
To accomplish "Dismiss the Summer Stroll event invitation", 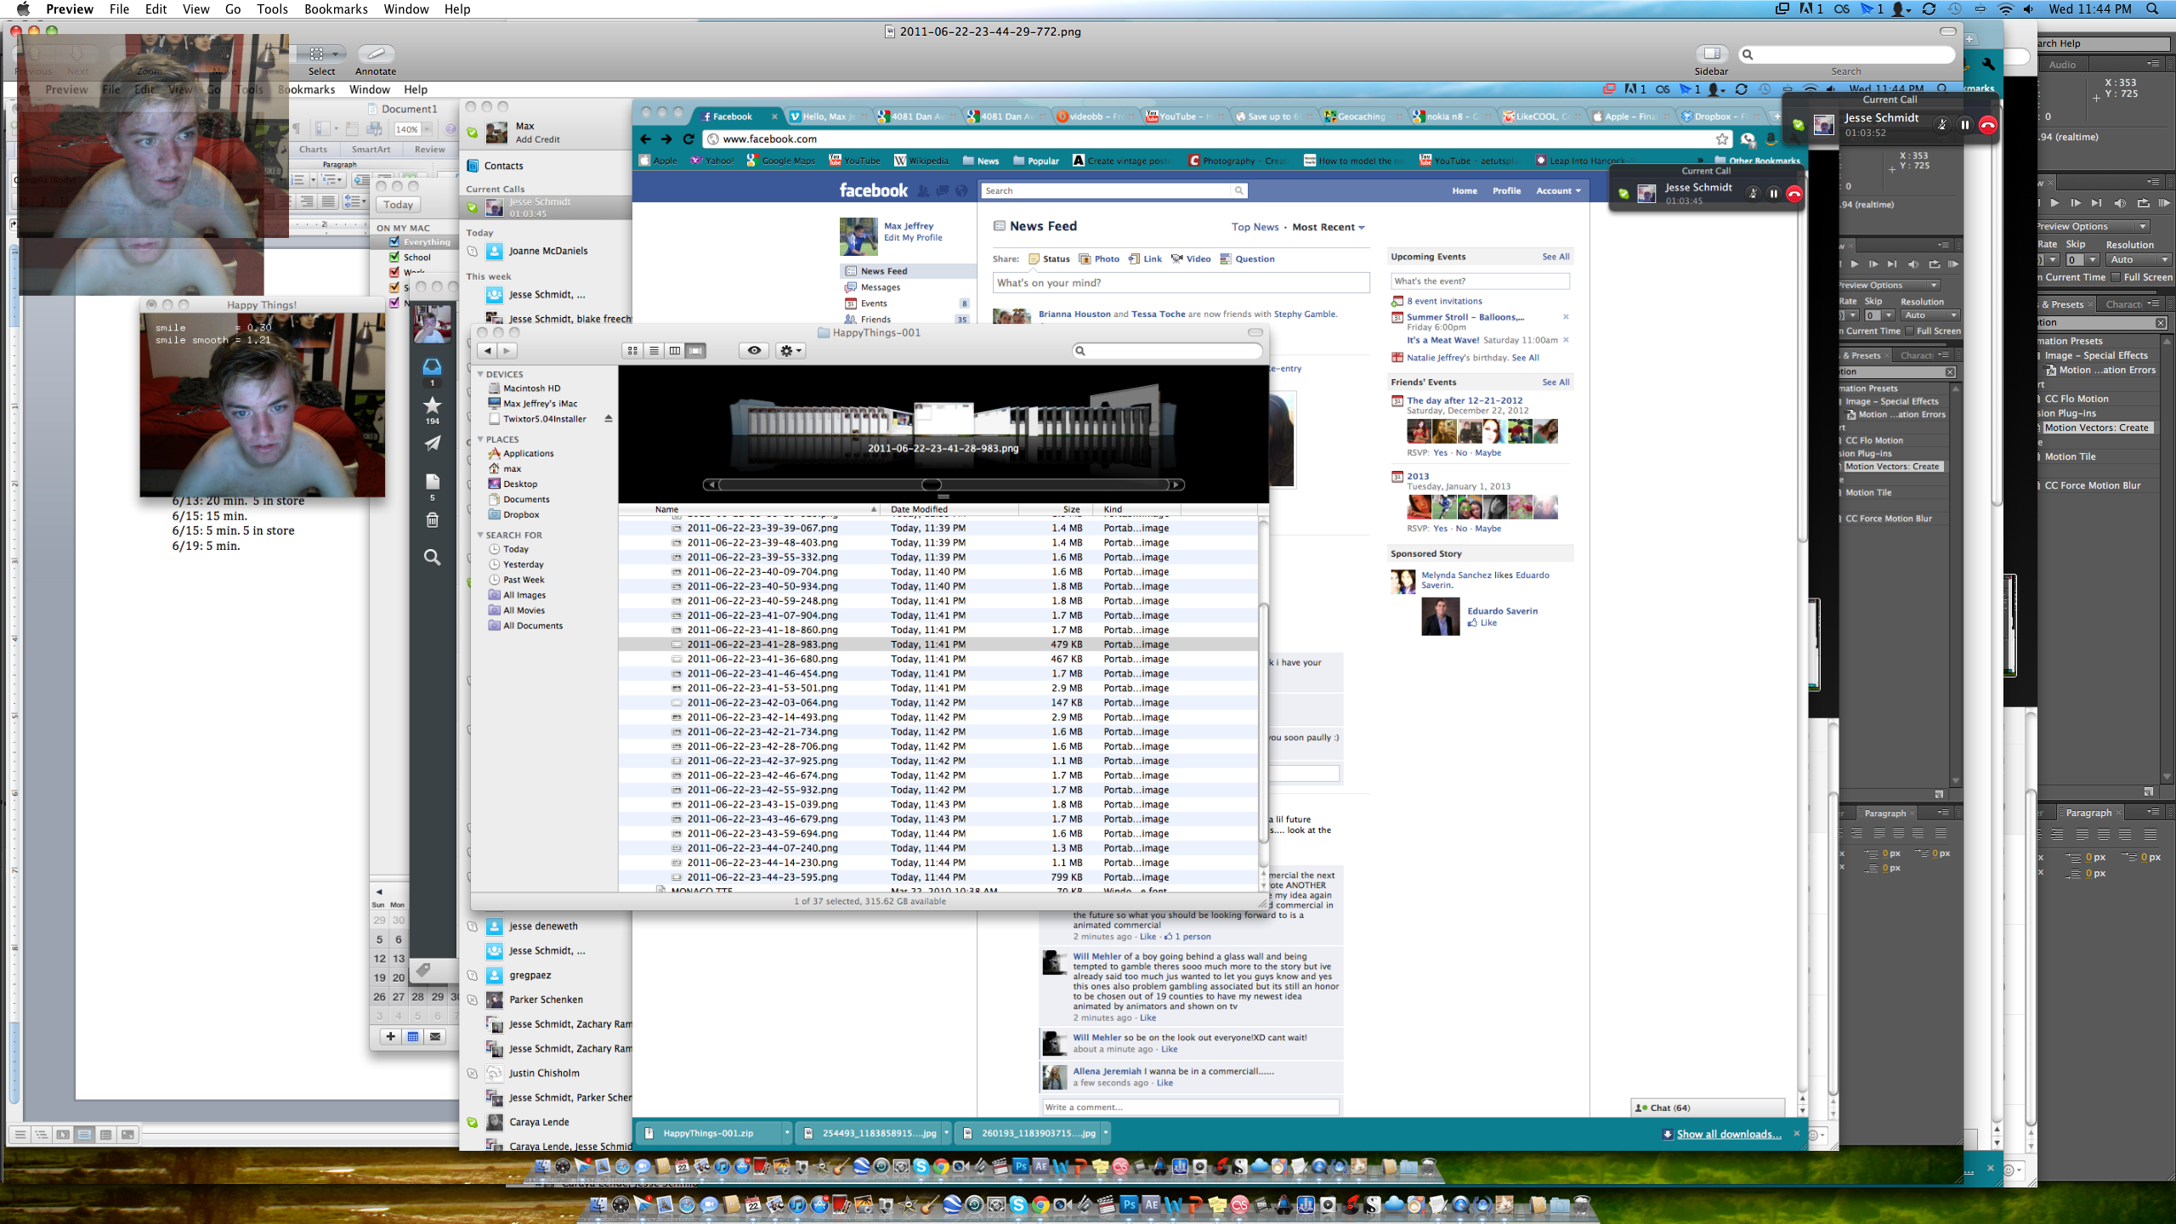I will coord(1566,317).
